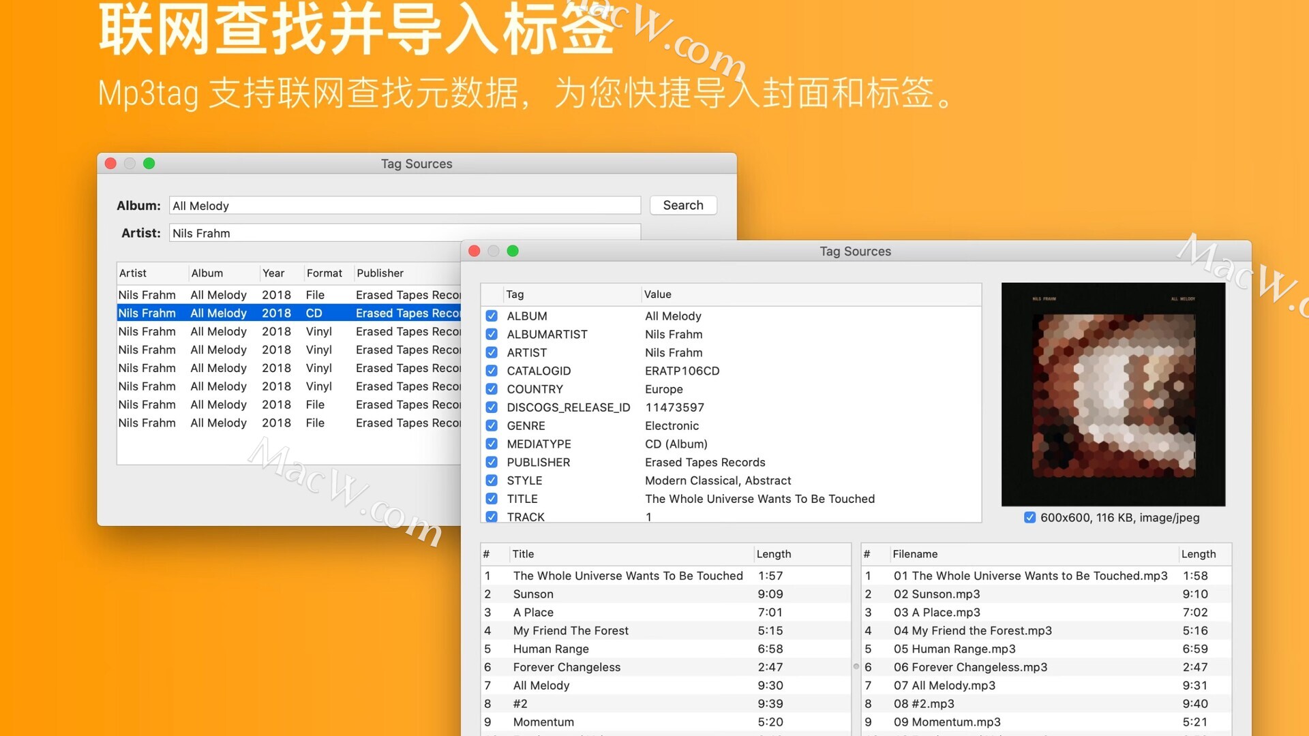This screenshot has width=1309, height=736.
Task: Select file '08 #2.mp3'
Action: 1047,704
